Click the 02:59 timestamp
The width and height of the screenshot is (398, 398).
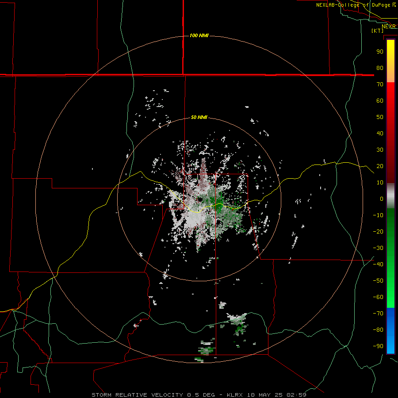pyautogui.click(x=296, y=395)
